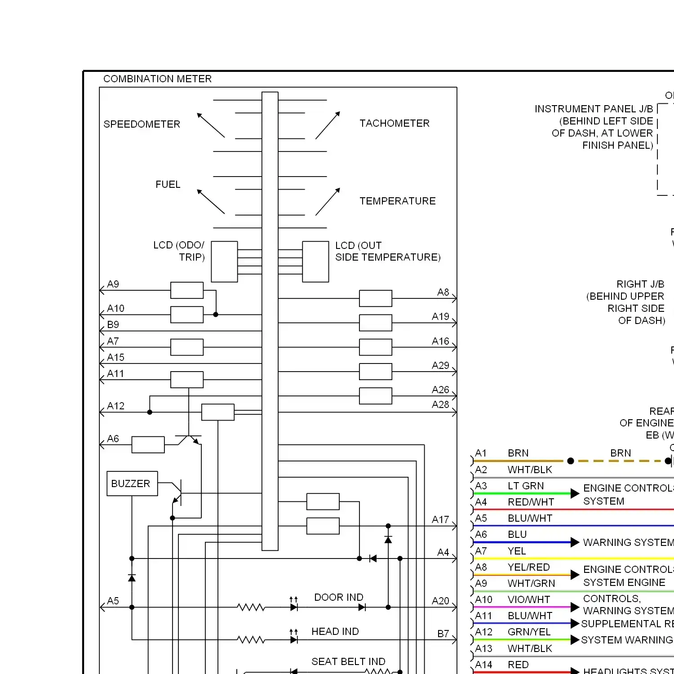Click the RED wire color on A14
The image size is (674, 674).
[518, 665]
